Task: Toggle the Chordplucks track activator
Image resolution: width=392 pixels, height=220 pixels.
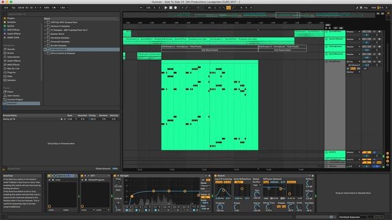Action: pos(366,46)
